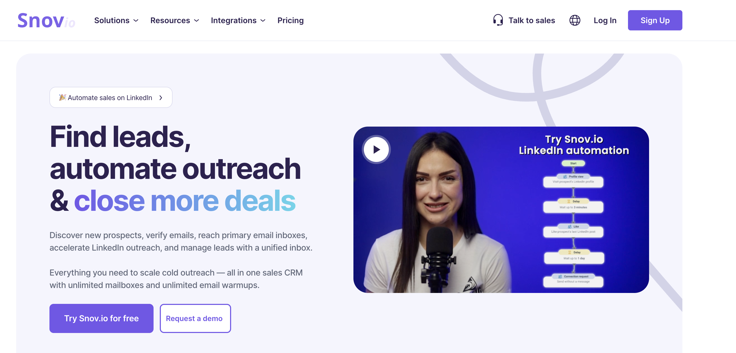Click the Sign Up button
Image resolution: width=736 pixels, height=353 pixels.
point(655,20)
